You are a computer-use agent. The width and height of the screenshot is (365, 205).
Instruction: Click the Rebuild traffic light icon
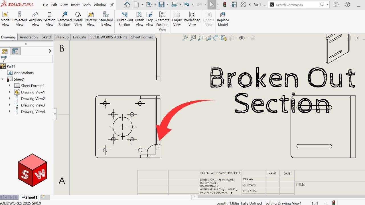coord(225,5)
